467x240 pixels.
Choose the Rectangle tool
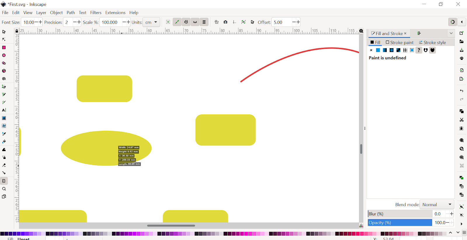(4, 47)
